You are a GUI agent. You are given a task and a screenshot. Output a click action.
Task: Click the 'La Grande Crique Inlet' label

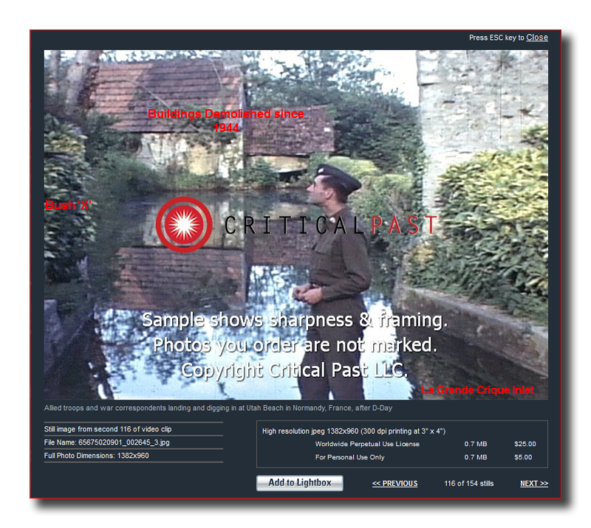tap(477, 389)
